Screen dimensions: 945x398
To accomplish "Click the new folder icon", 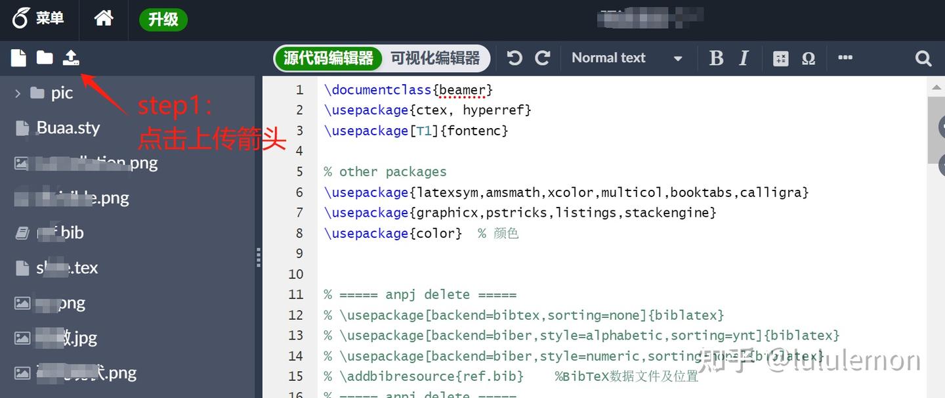I will click(45, 58).
